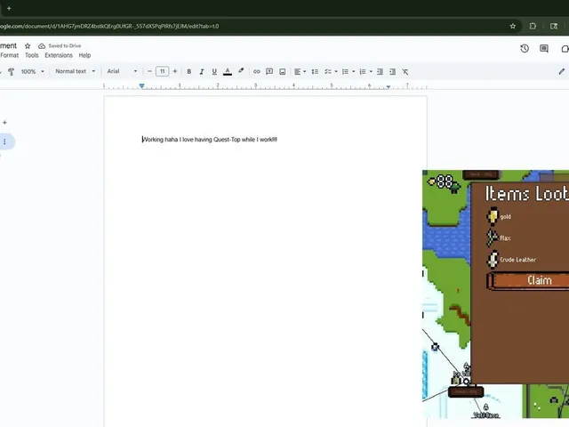
Task: Open the Help menu
Action: (x=84, y=55)
